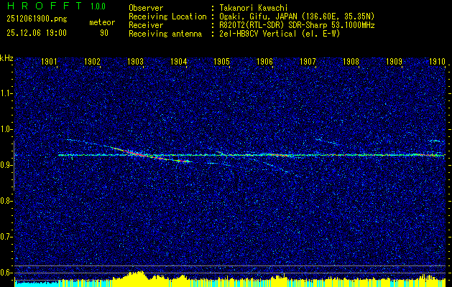Click the R820T2(RTL-SDR) SDR-Sharp 53.1000MHz text
This screenshot has height=287, width=452.
tap(296, 25)
